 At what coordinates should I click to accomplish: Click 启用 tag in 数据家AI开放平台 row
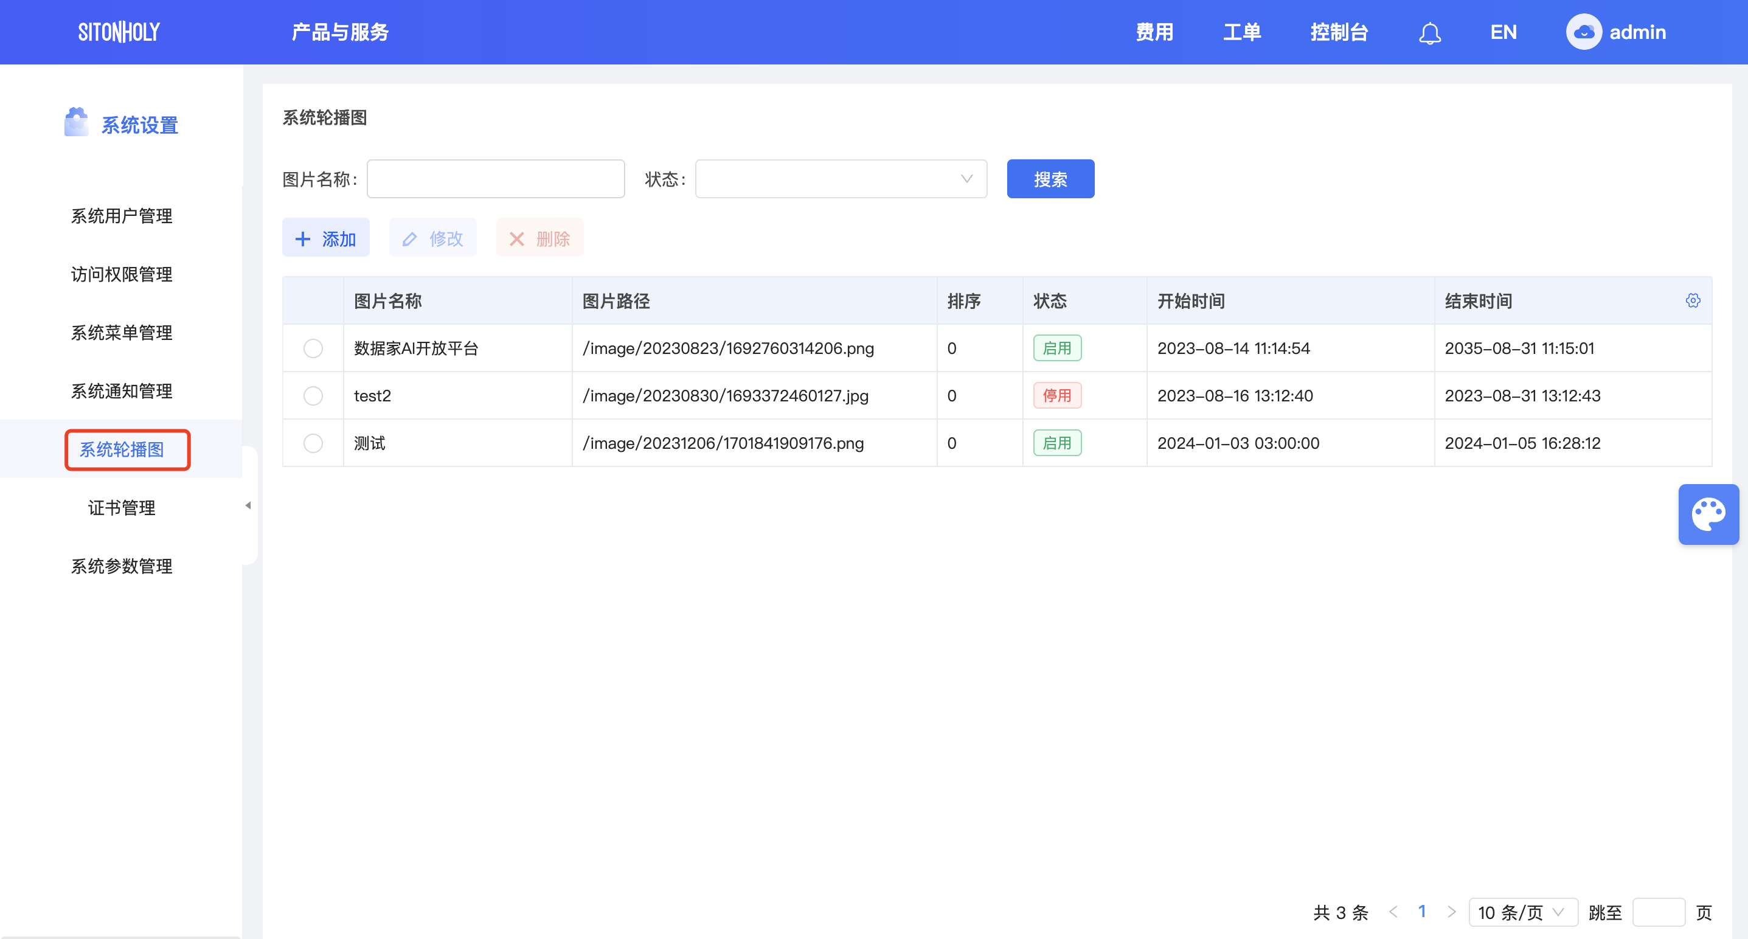click(1056, 348)
